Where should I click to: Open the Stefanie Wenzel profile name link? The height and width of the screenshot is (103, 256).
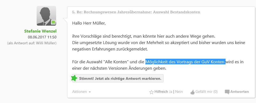pos(40,31)
